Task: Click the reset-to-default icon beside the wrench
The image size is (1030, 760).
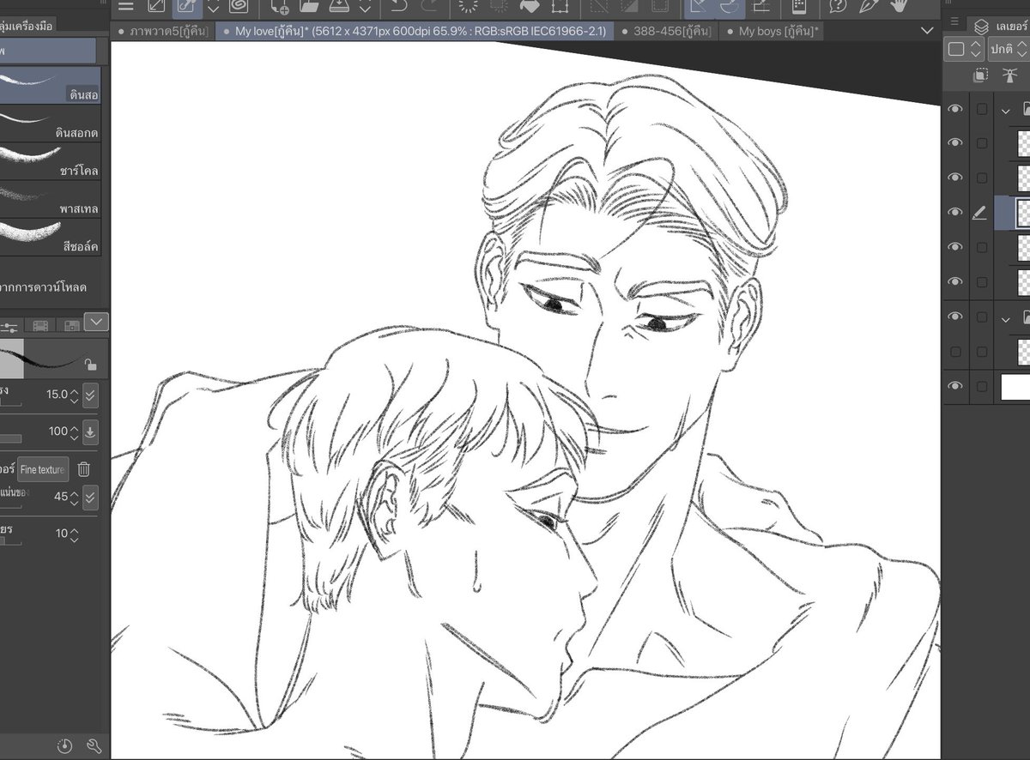Action: click(x=65, y=745)
